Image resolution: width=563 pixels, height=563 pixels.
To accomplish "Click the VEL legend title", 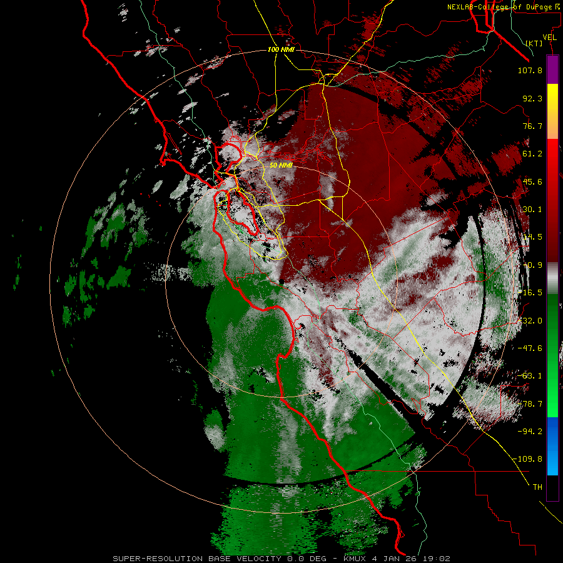I will coord(549,38).
